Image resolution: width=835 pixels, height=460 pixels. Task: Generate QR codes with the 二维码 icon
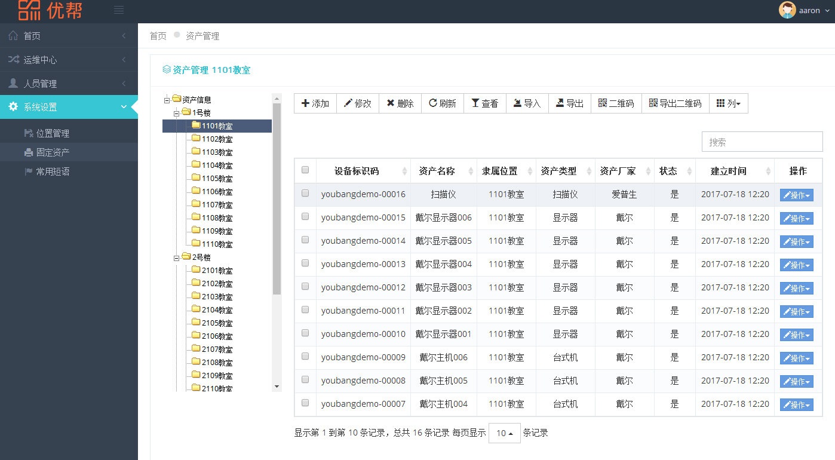(x=615, y=103)
